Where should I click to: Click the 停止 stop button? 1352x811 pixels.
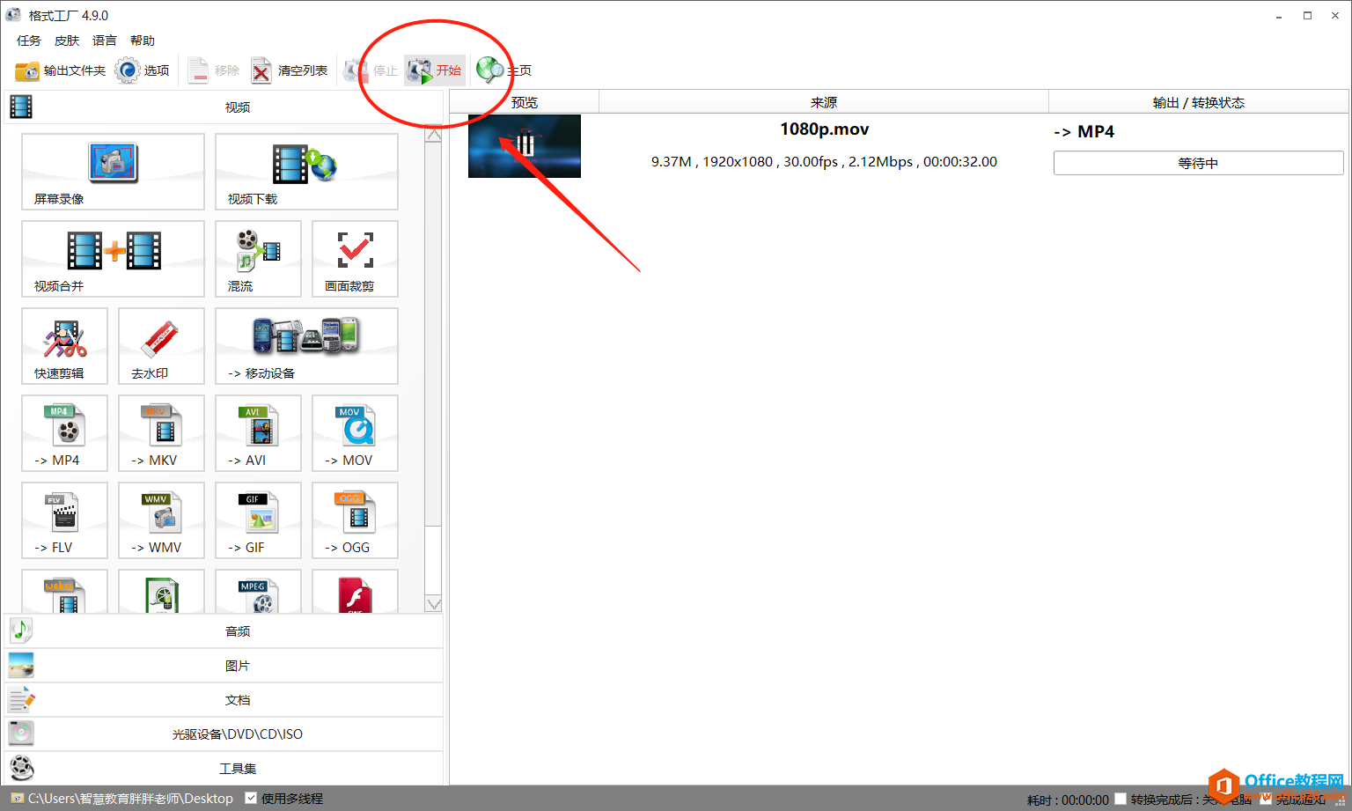(371, 70)
